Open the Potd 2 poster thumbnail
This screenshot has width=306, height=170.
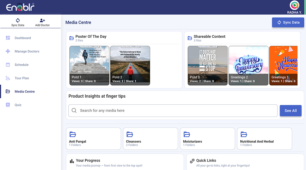coord(130,65)
